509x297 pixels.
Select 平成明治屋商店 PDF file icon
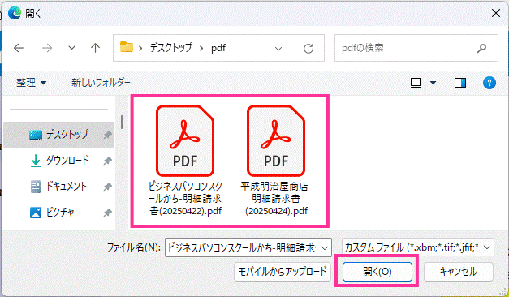click(x=276, y=140)
